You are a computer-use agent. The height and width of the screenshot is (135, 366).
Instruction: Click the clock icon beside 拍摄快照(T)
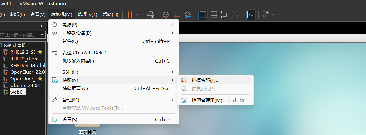(184, 80)
